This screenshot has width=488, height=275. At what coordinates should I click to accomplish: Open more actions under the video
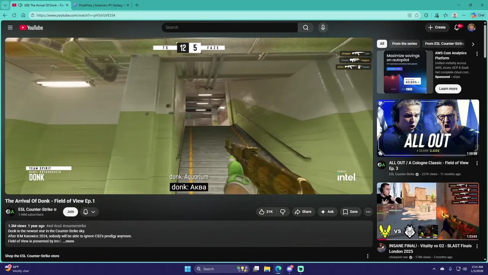point(368,212)
